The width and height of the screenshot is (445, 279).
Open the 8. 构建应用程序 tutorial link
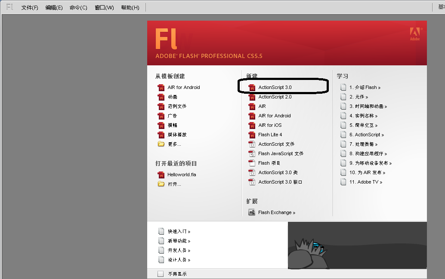coord(368,153)
